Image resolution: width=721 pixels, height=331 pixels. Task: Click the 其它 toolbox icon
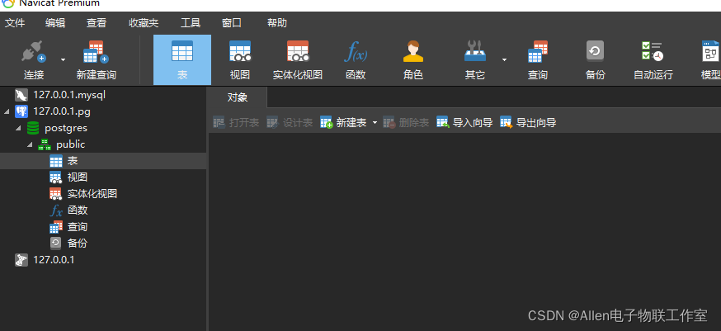point(474,51)
